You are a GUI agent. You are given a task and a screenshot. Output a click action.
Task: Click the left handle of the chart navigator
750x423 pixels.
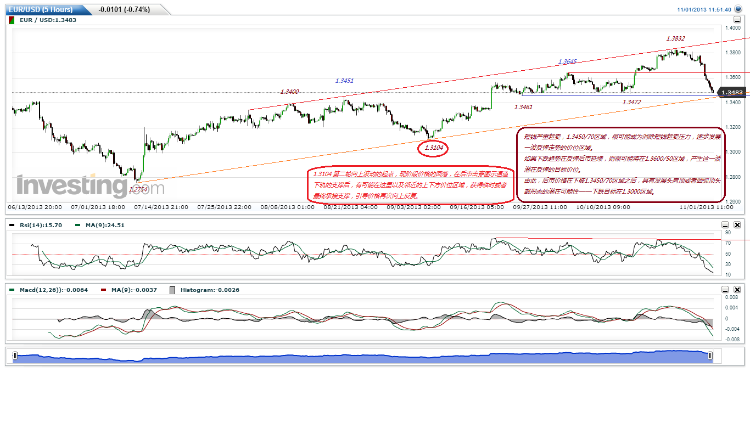coord(15,356)
